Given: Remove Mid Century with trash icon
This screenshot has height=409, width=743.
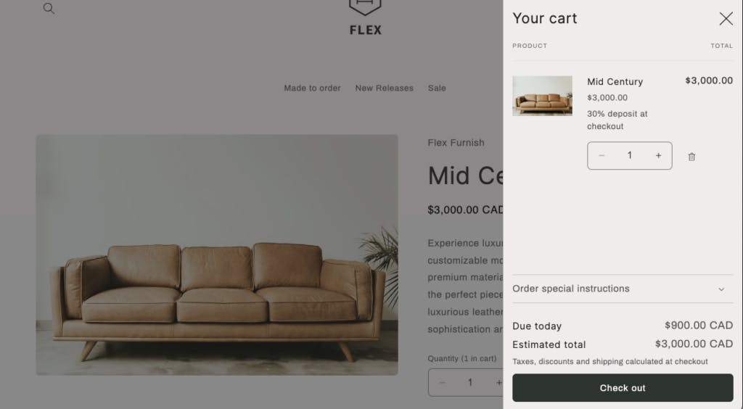Looking at the screenshot, I should pyautogui.click(x=691, y=157).
